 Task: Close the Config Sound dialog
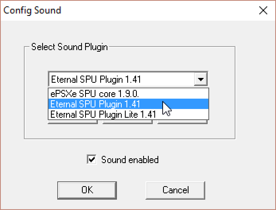pyautogui.click(x=263, y=10)
